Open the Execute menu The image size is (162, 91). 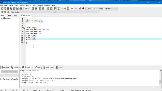pyautogui.click(x=29, y=6)
